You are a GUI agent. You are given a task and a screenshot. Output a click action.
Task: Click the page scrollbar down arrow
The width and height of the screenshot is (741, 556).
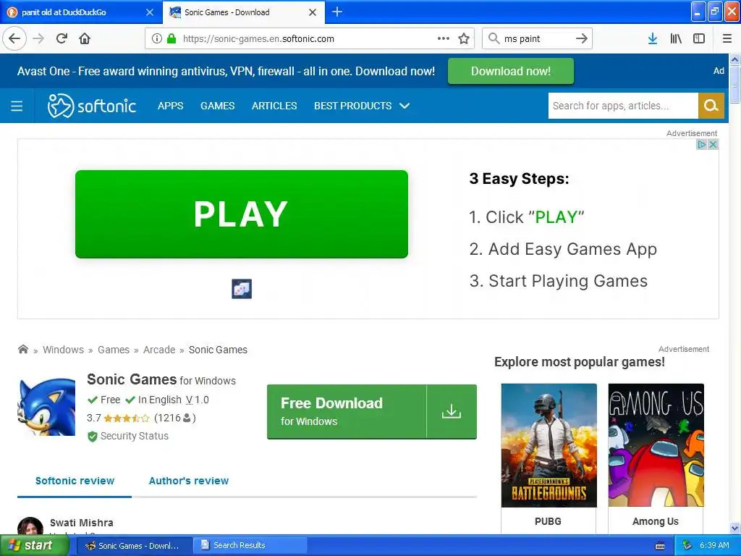tap(735, 528)
